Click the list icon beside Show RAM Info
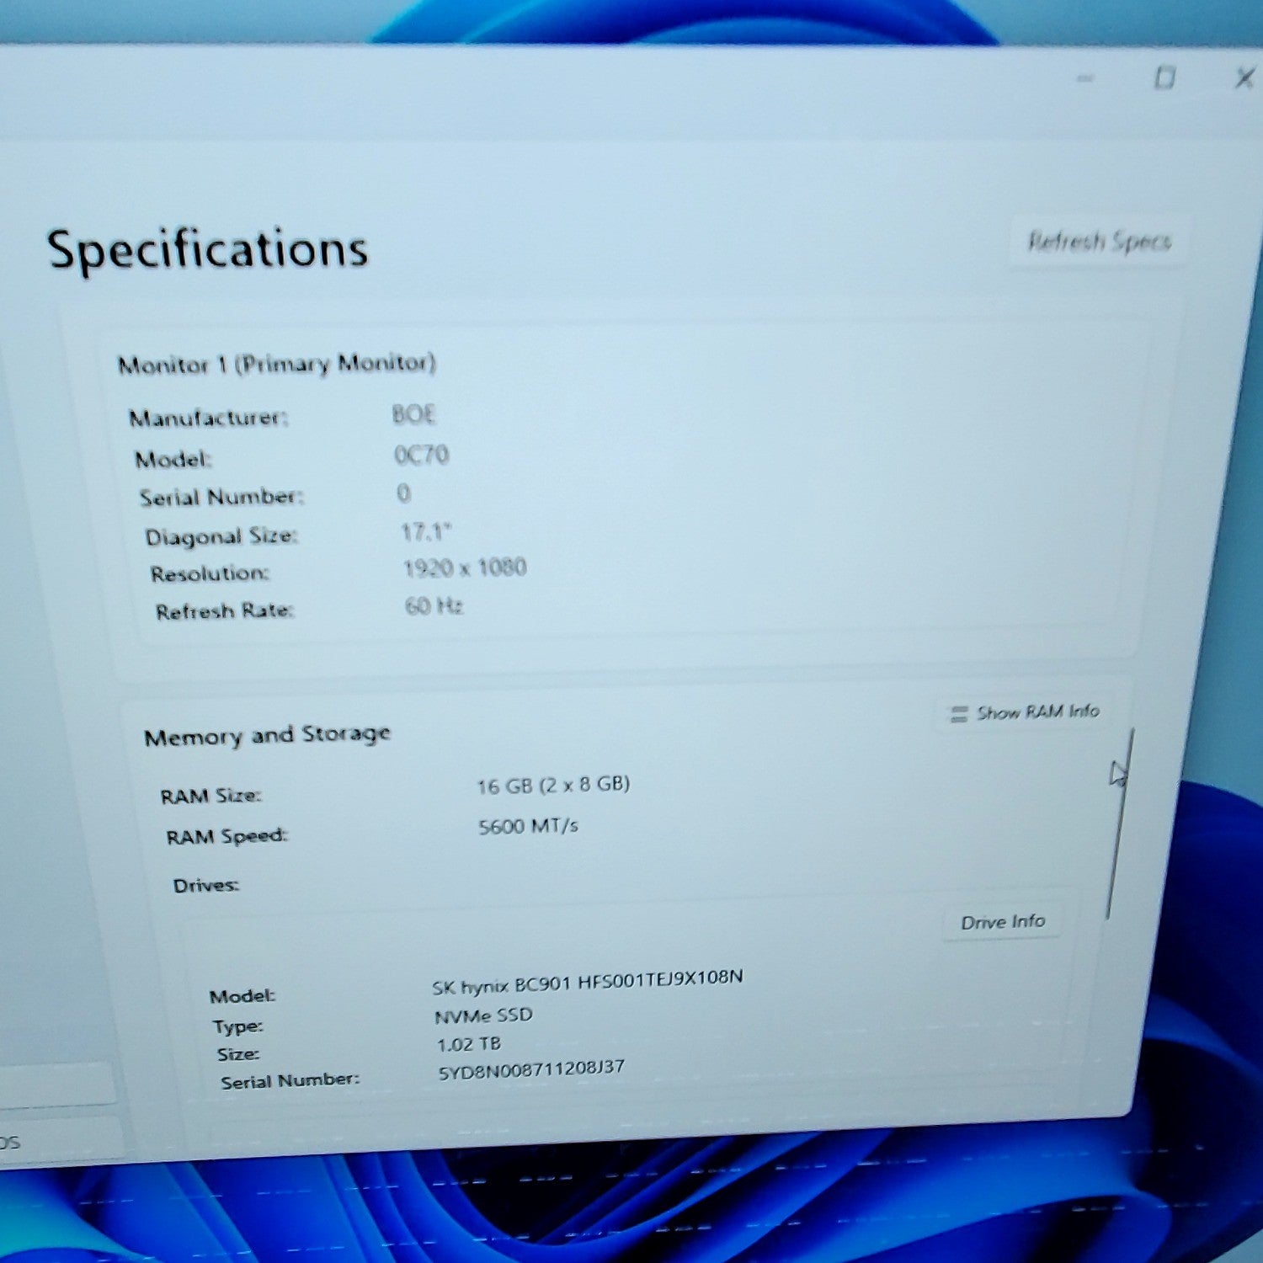 pos(958,715)
